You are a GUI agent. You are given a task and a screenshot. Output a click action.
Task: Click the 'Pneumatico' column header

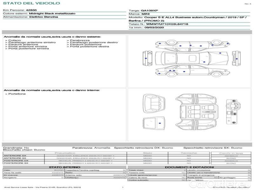[65, 153]
